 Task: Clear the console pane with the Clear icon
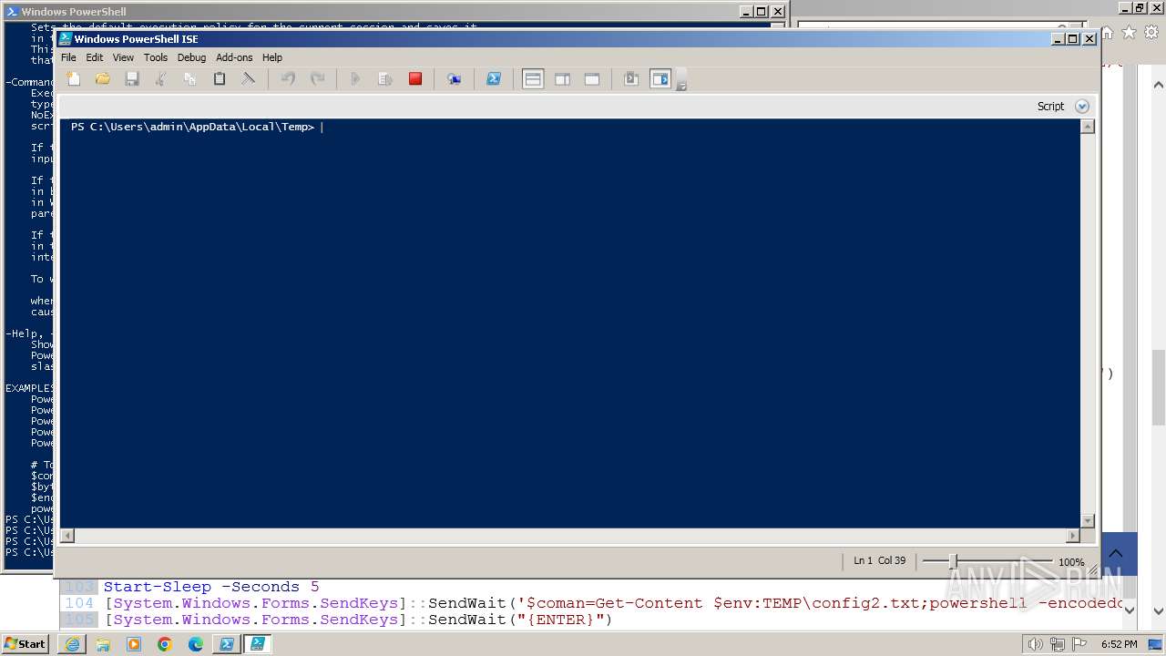pyautogui.click(x=249, y=79)
